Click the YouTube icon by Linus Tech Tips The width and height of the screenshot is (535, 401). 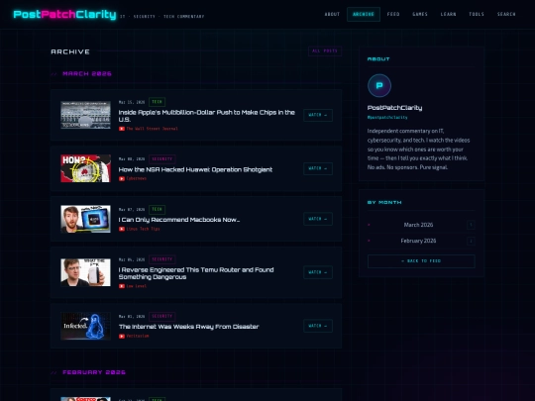[x=122, y=229]
